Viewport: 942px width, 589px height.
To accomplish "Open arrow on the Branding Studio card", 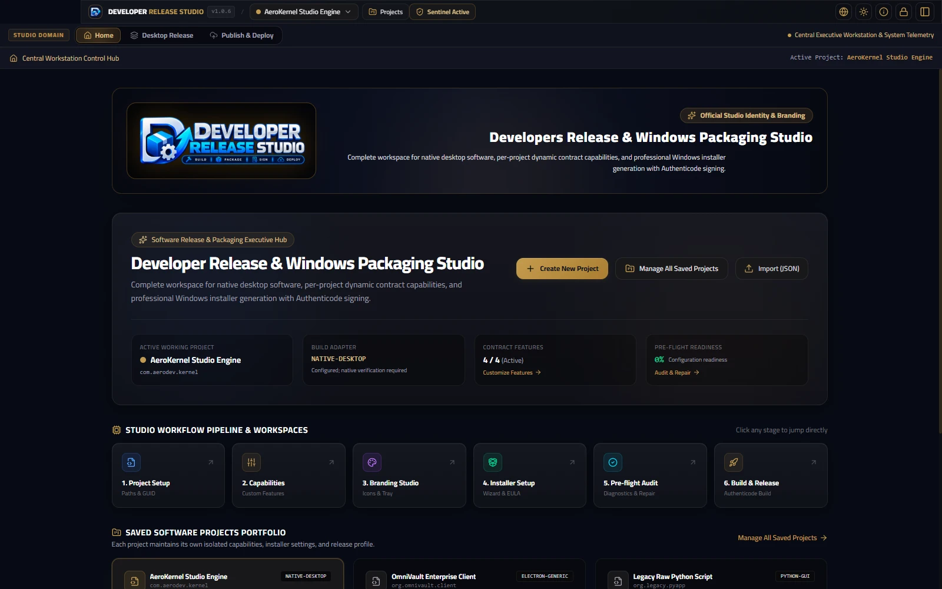I will (x=452, y=462).
